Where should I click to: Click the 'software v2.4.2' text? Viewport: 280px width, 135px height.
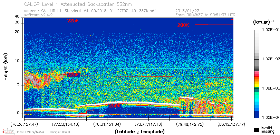38,15
